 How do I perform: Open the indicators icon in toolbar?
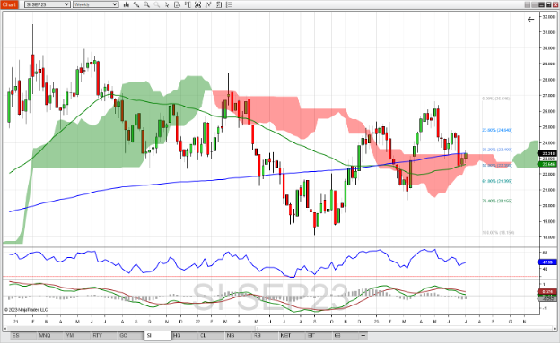[198, 4]
